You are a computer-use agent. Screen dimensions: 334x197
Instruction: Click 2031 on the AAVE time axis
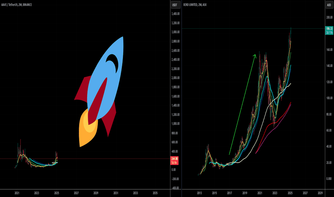click(116, 193)
